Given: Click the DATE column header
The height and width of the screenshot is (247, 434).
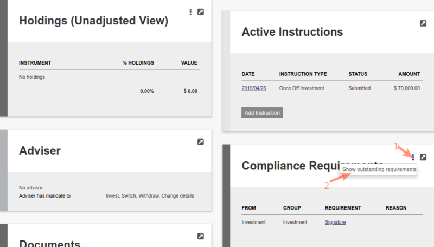Looking at the screenshot, I should (248, 74).
